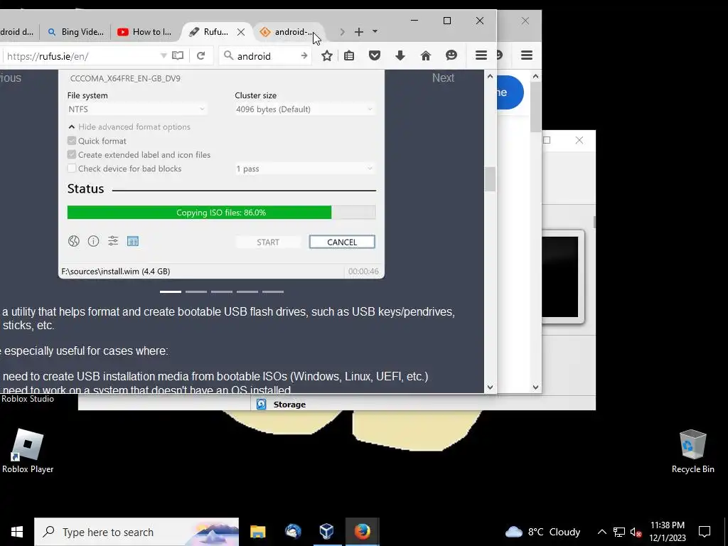Open Thunderbird from the taskbar

point(293,532)
